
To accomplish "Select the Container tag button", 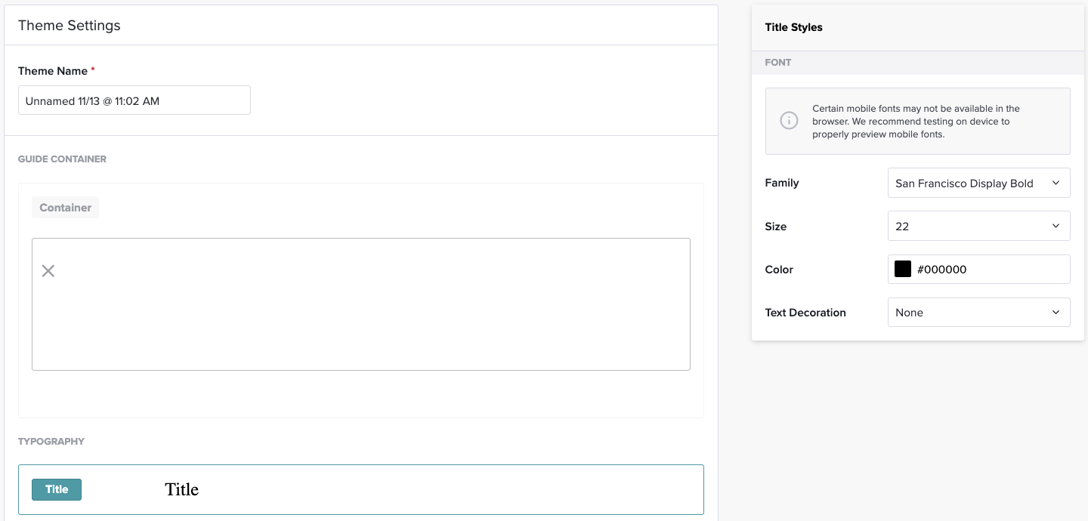I will coord(65,208).
